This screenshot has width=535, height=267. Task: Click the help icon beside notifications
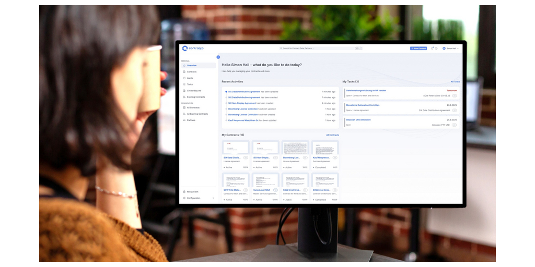(437, 48)
